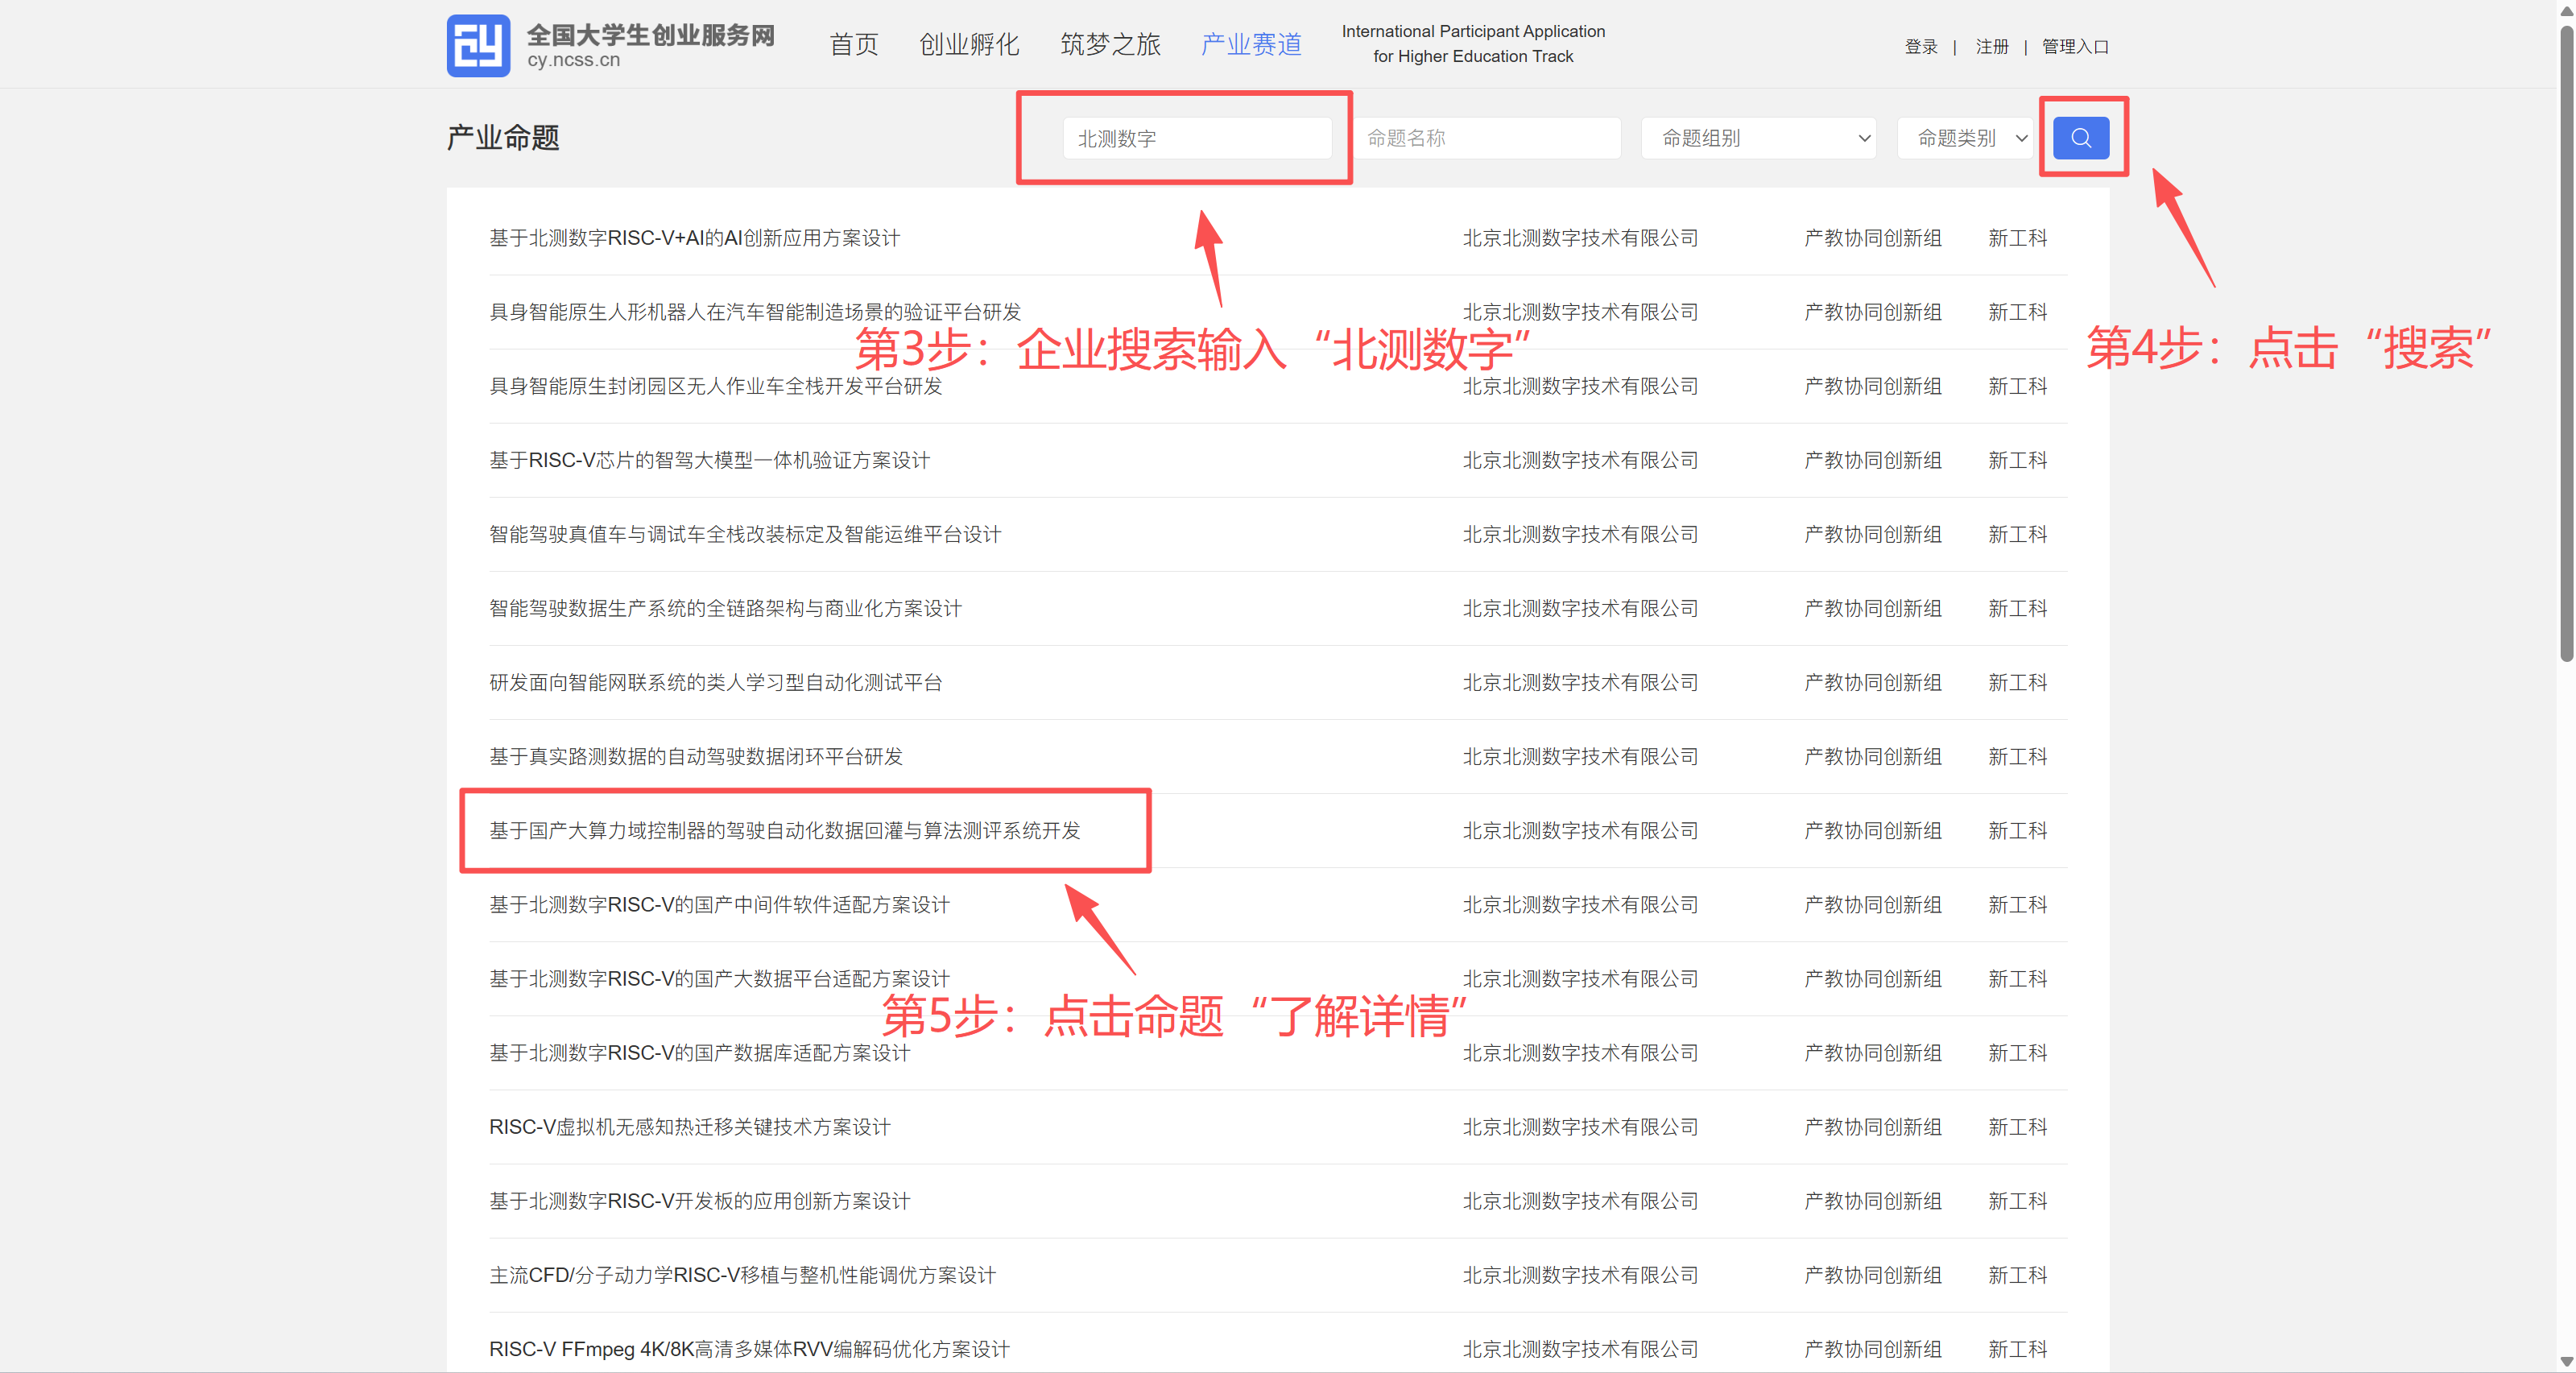Click the 注册 link
Viewport: 2576px width, 1373px height.
(1992, 47)
